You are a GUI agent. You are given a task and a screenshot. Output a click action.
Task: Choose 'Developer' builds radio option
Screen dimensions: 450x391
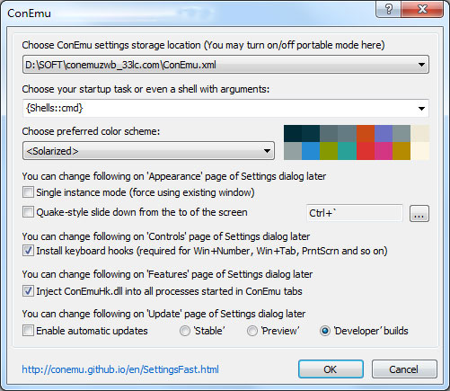pyautogui.click(x=325, y=331)
